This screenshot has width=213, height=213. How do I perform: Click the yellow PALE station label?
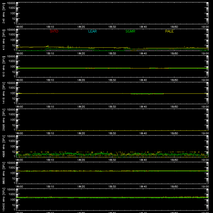click(x=169, y=31)
